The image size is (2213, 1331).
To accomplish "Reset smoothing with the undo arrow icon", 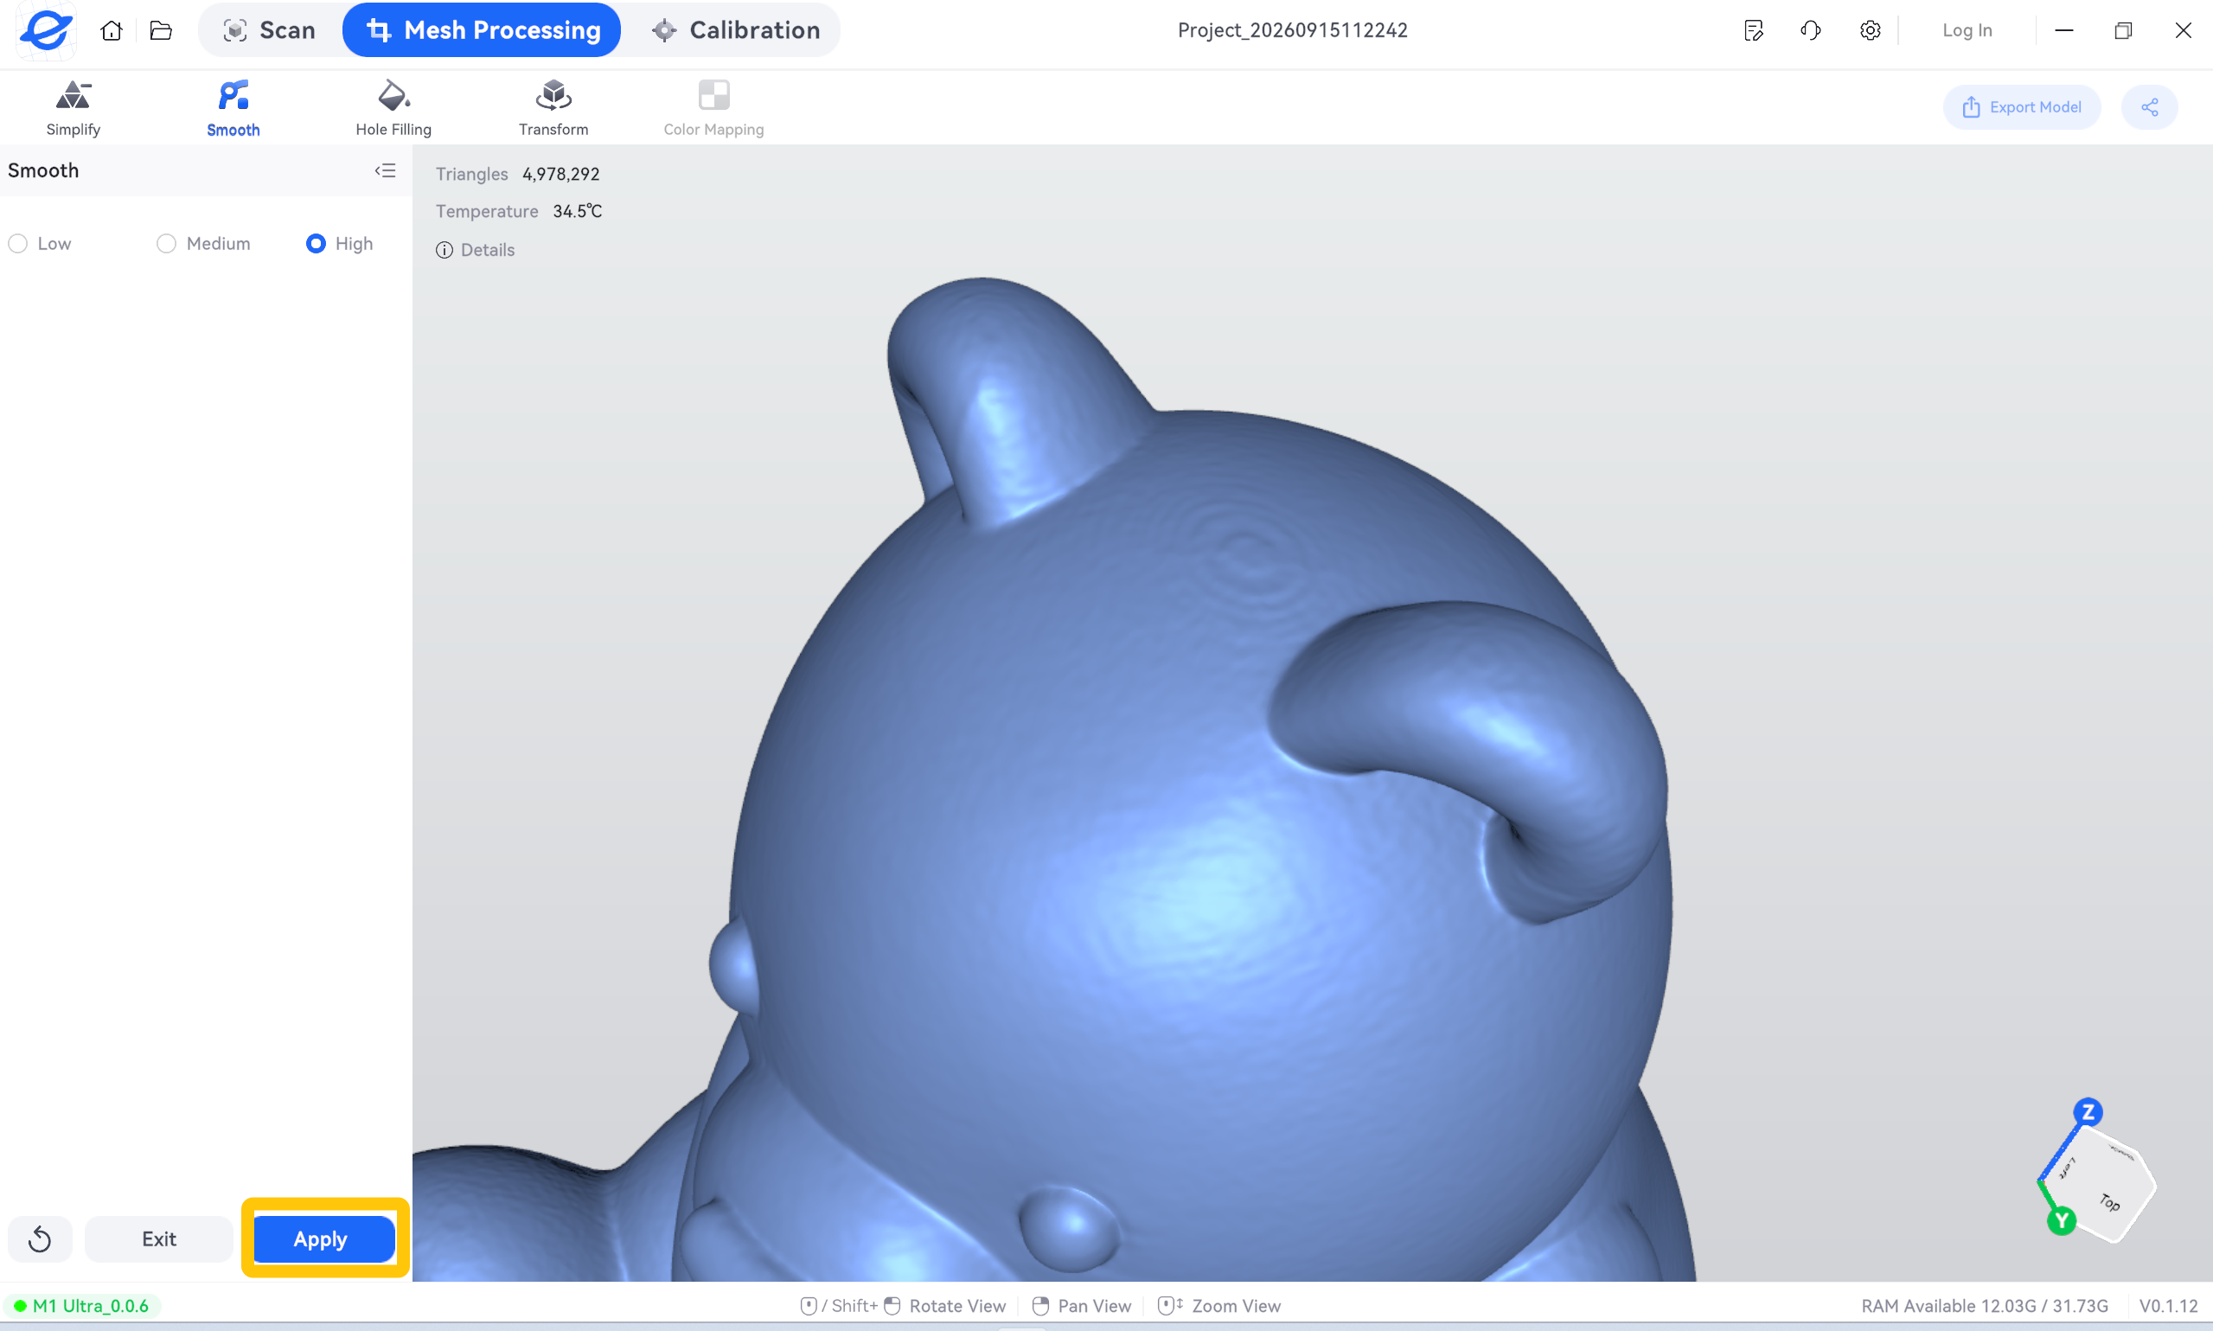I will tap(40, 1238).
